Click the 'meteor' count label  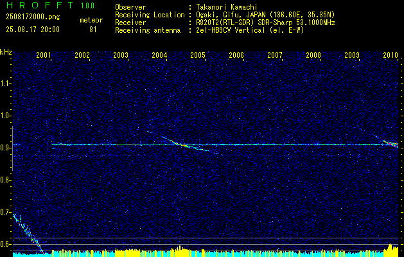[91, 20]
